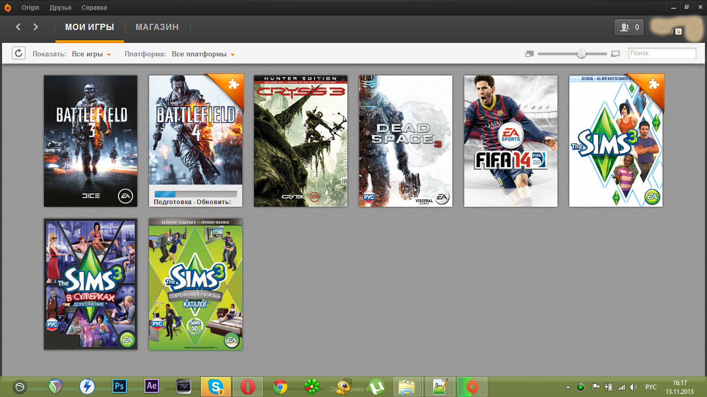Click the Origin logo in the title bar
The height and width of the screenshot is (397, 707).
point(9,7)
